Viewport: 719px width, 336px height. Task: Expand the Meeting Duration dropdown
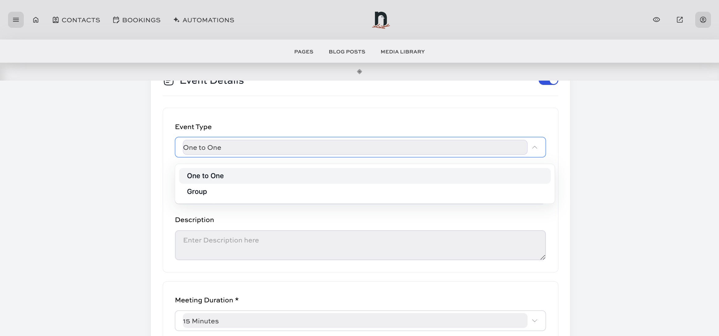coord(535,321)
